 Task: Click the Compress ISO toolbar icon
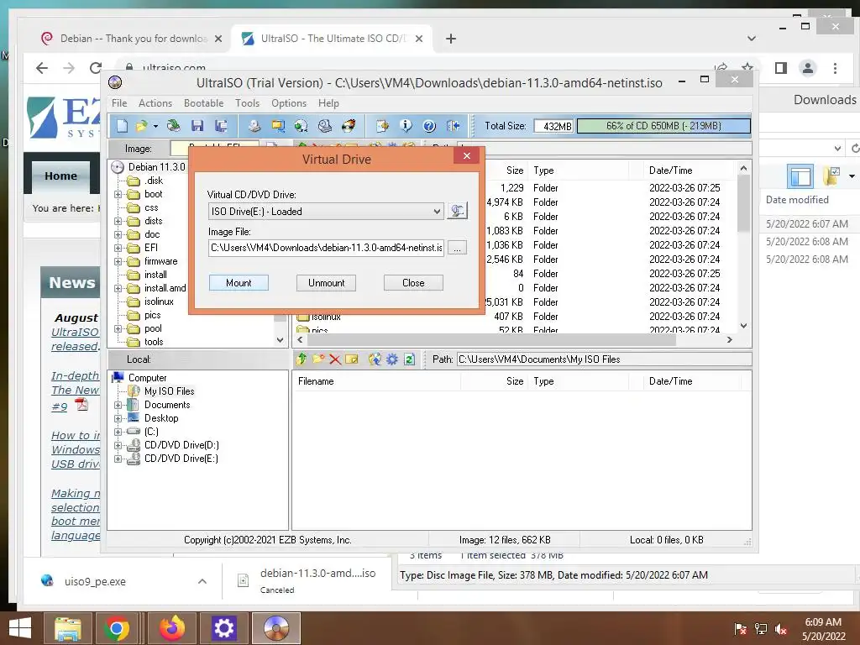(x=277, y=126)
